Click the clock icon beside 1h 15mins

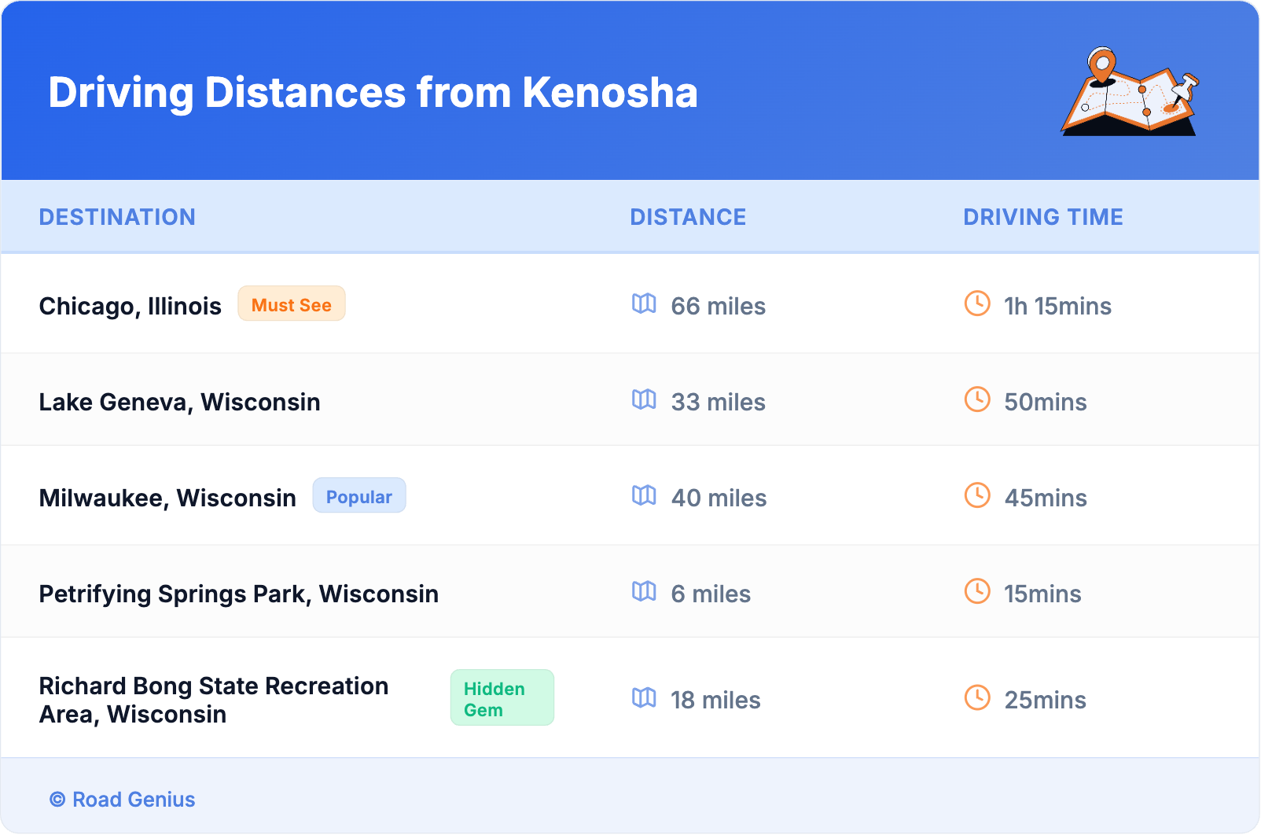click(977, 303)
